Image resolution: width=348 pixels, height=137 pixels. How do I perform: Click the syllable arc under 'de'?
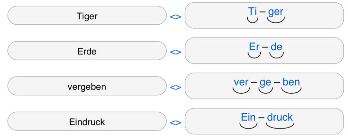(x=276, y=56)
